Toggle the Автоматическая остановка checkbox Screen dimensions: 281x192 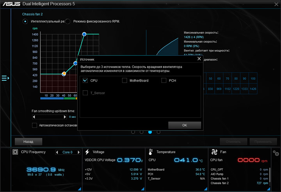(34, 125)
